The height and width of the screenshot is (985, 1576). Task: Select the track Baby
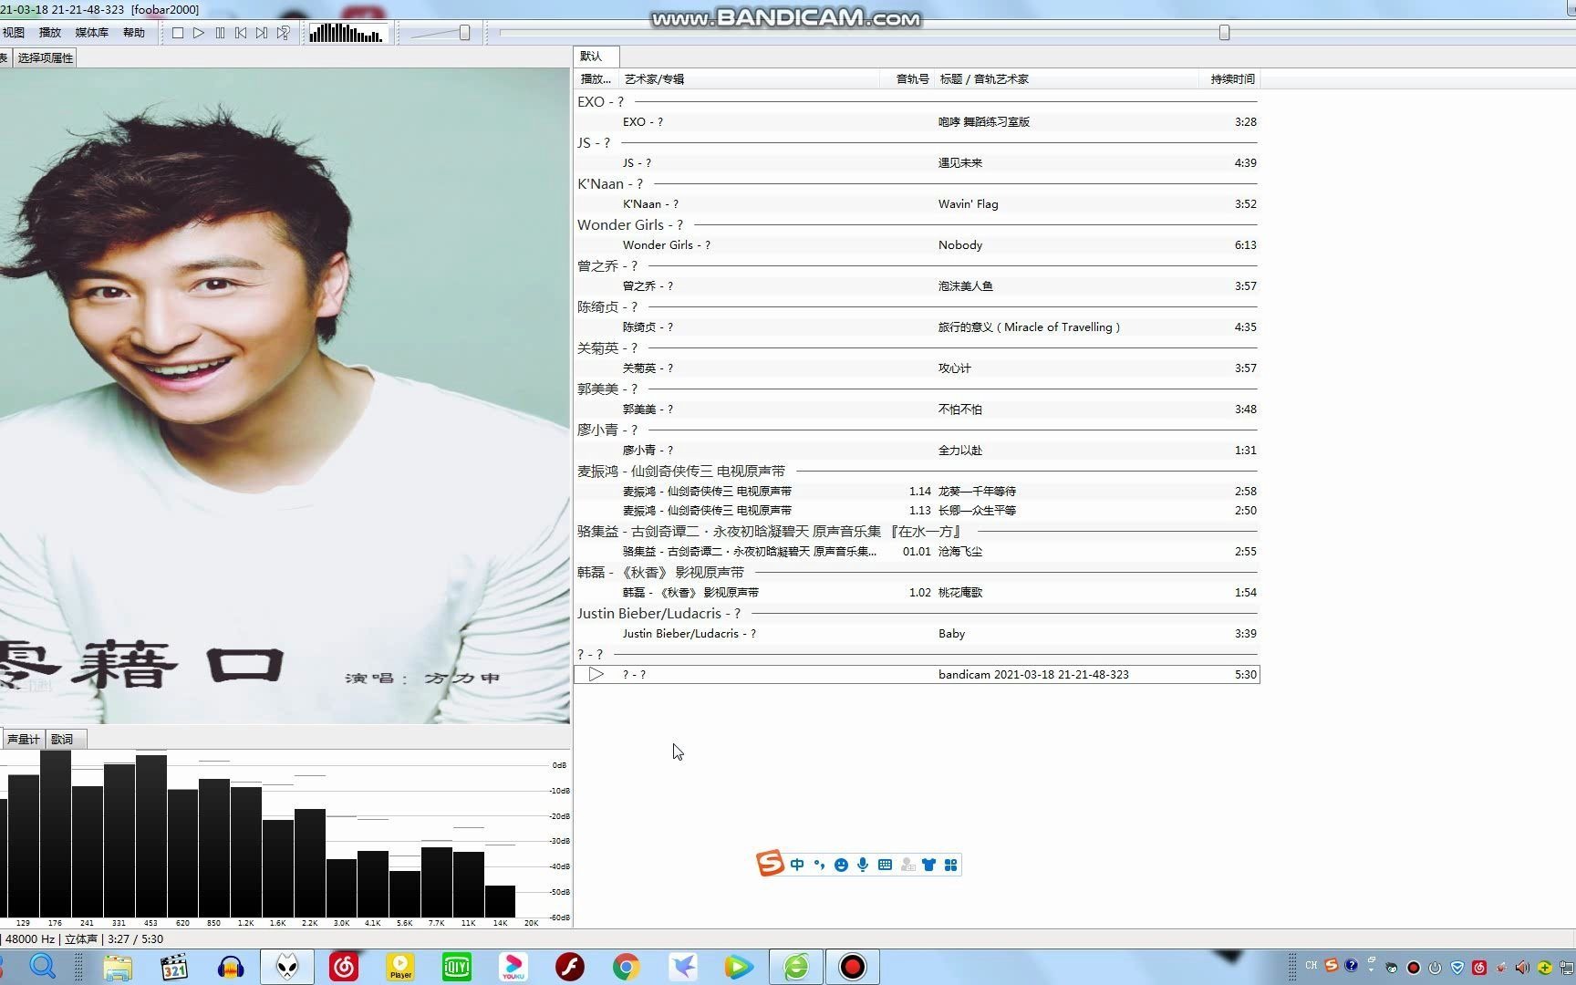pyautogui.click(x=917, y=634)
